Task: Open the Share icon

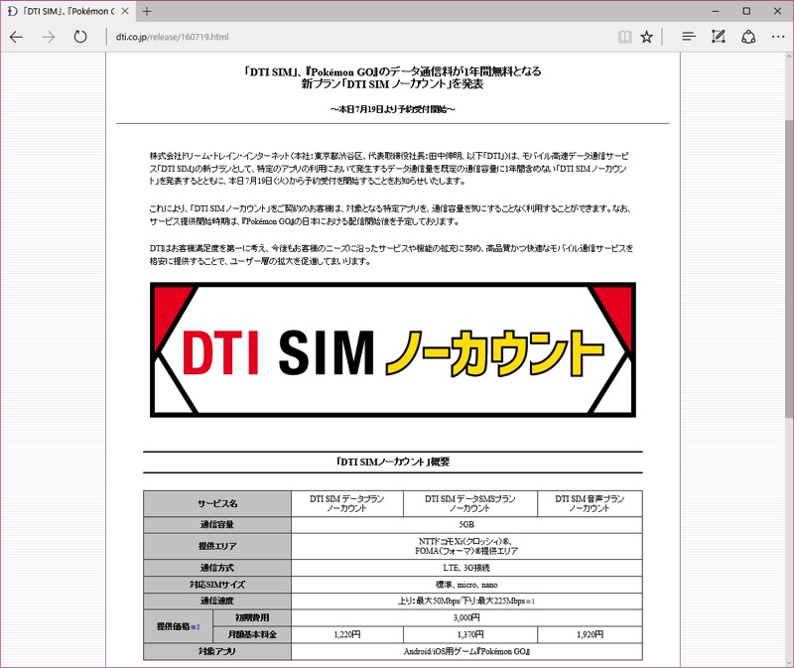Action: (x=748, y=37)
